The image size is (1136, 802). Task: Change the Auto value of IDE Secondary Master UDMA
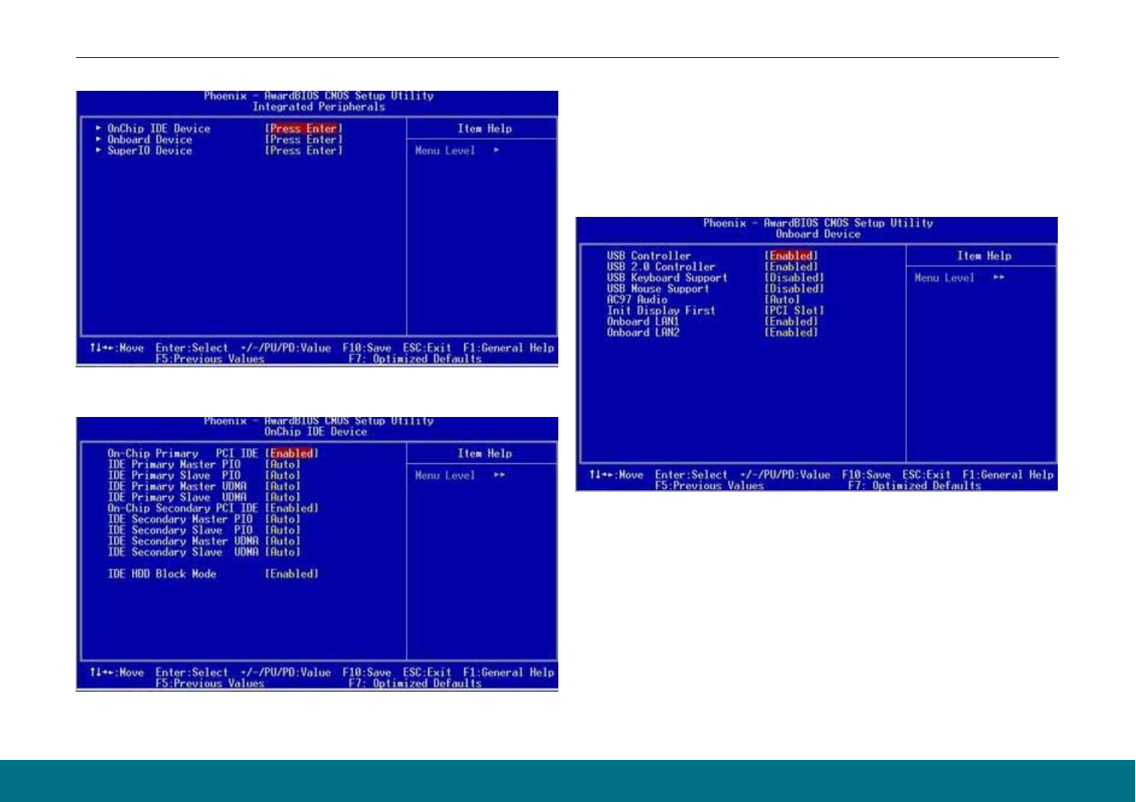(283, 541)
